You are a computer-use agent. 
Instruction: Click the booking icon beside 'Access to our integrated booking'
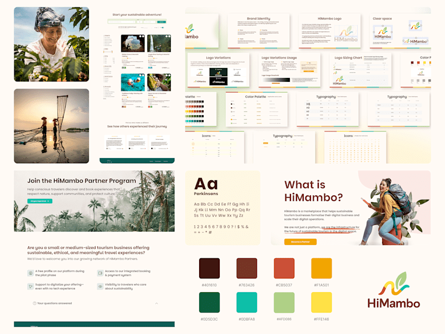tap(100, 273)
